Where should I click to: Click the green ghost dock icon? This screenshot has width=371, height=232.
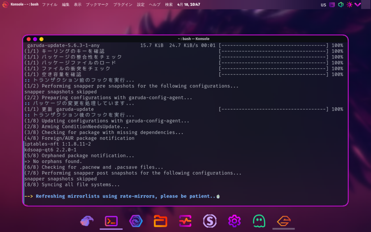pyautogui.click(x=259, y=220)
